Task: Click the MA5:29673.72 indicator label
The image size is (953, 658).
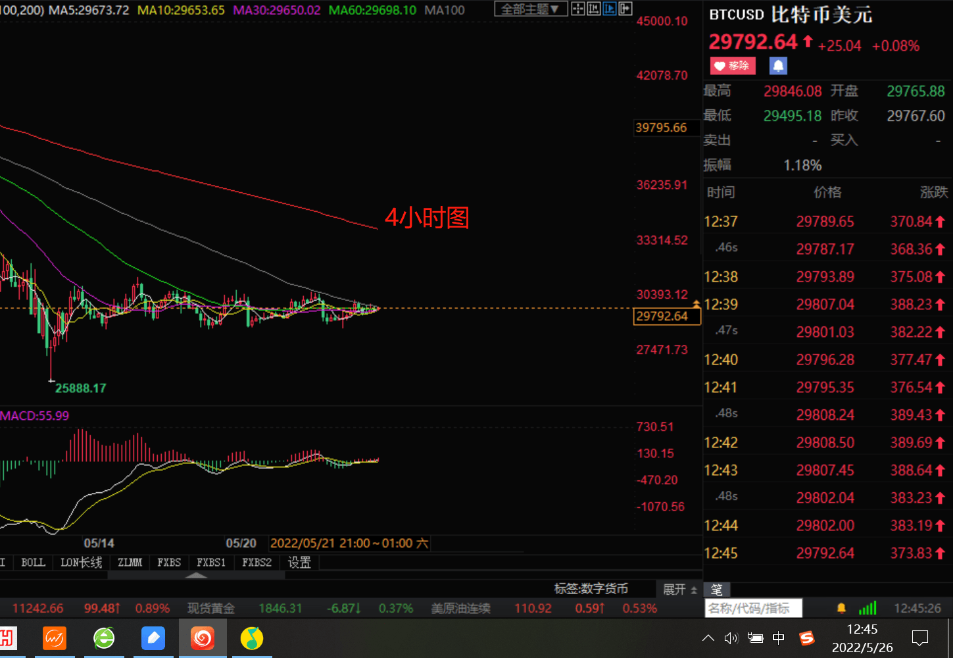Action: 89,10
